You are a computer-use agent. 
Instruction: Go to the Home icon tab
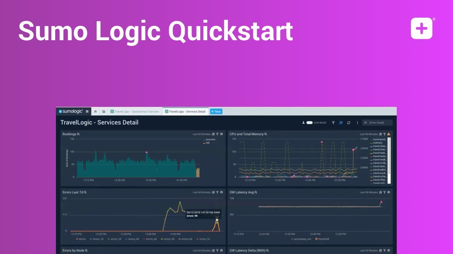[95, 111]
